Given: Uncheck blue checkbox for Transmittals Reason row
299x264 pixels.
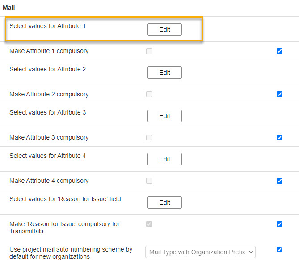Looking at the screenshot, I should click(279, 224).
